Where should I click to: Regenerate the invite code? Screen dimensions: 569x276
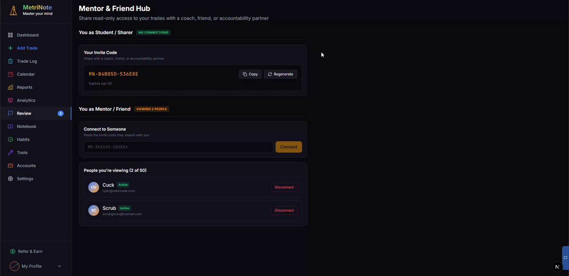point(280,74)
